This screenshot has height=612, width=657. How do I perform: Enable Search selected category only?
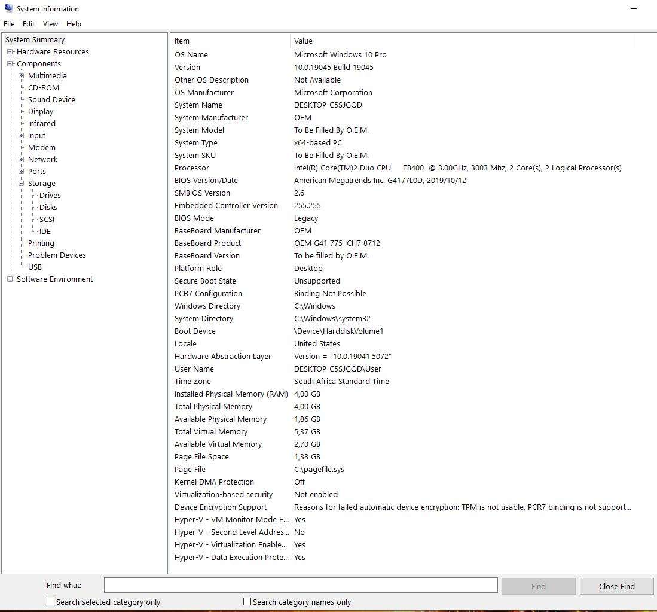(x=50, y=602)
